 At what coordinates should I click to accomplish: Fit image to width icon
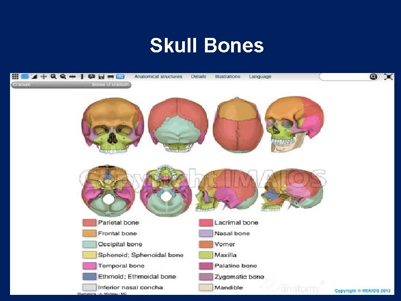tap(72, 76)
